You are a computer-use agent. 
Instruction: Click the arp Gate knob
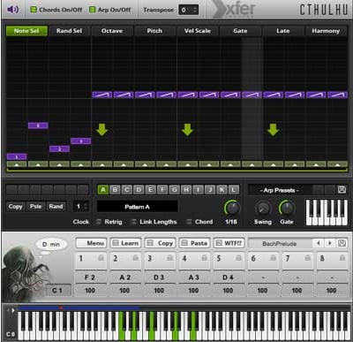click(287, 208)
